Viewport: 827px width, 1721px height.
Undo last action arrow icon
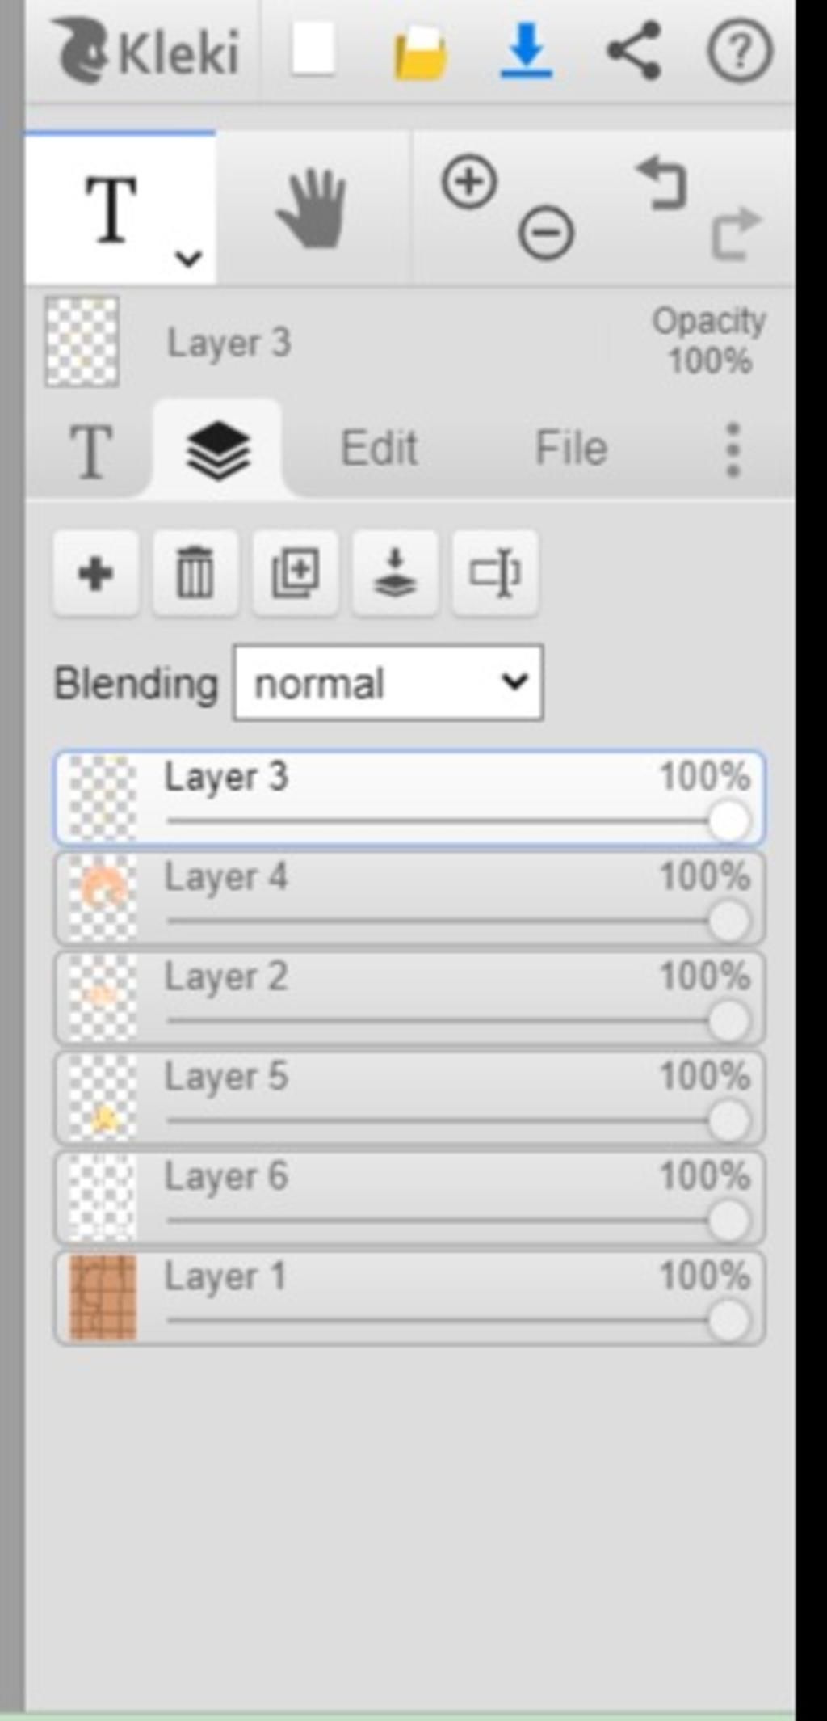662,183
